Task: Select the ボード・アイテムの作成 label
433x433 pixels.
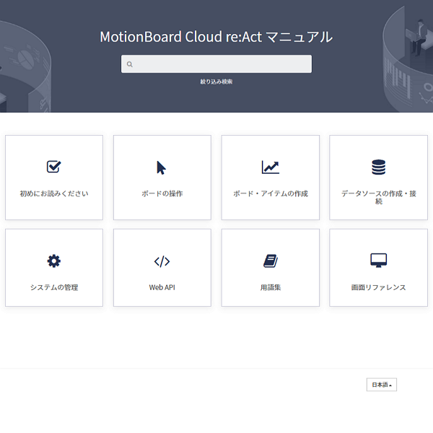Action: 271,194
